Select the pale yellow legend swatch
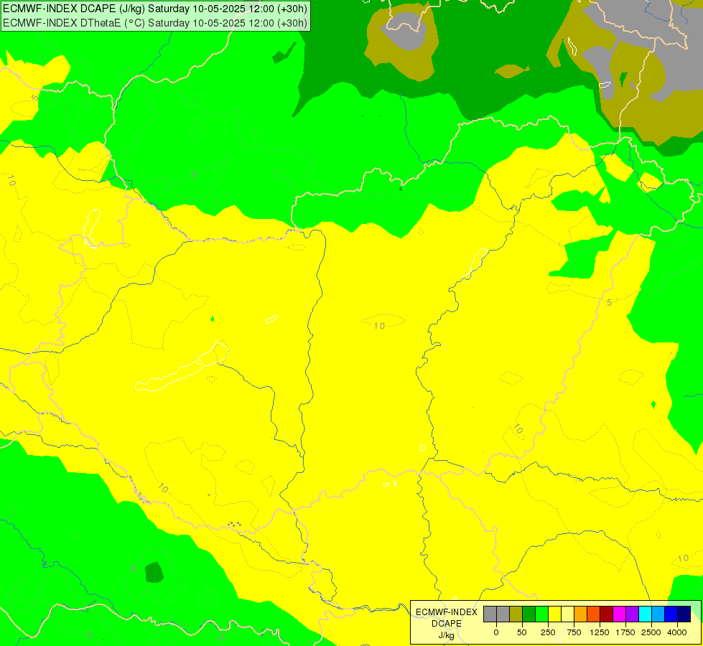The image size is (703, 646). (x=567, y=614)
